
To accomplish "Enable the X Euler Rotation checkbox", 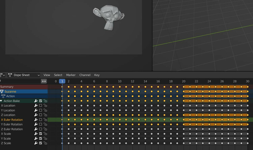I will click(x=40, y=120).
